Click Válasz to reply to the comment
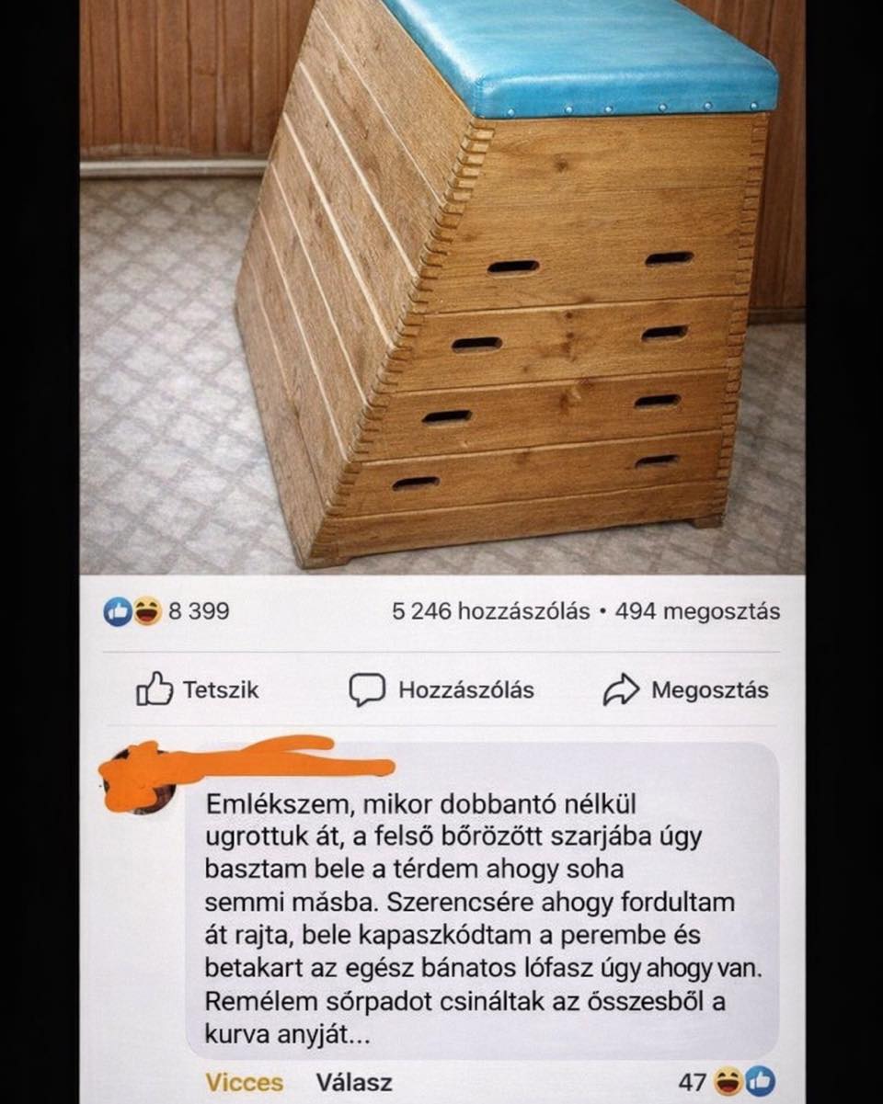 (354, 1083)
